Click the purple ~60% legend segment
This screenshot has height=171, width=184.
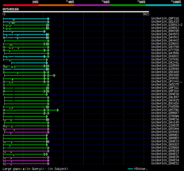pyautogui.click(x=92, y=5)
